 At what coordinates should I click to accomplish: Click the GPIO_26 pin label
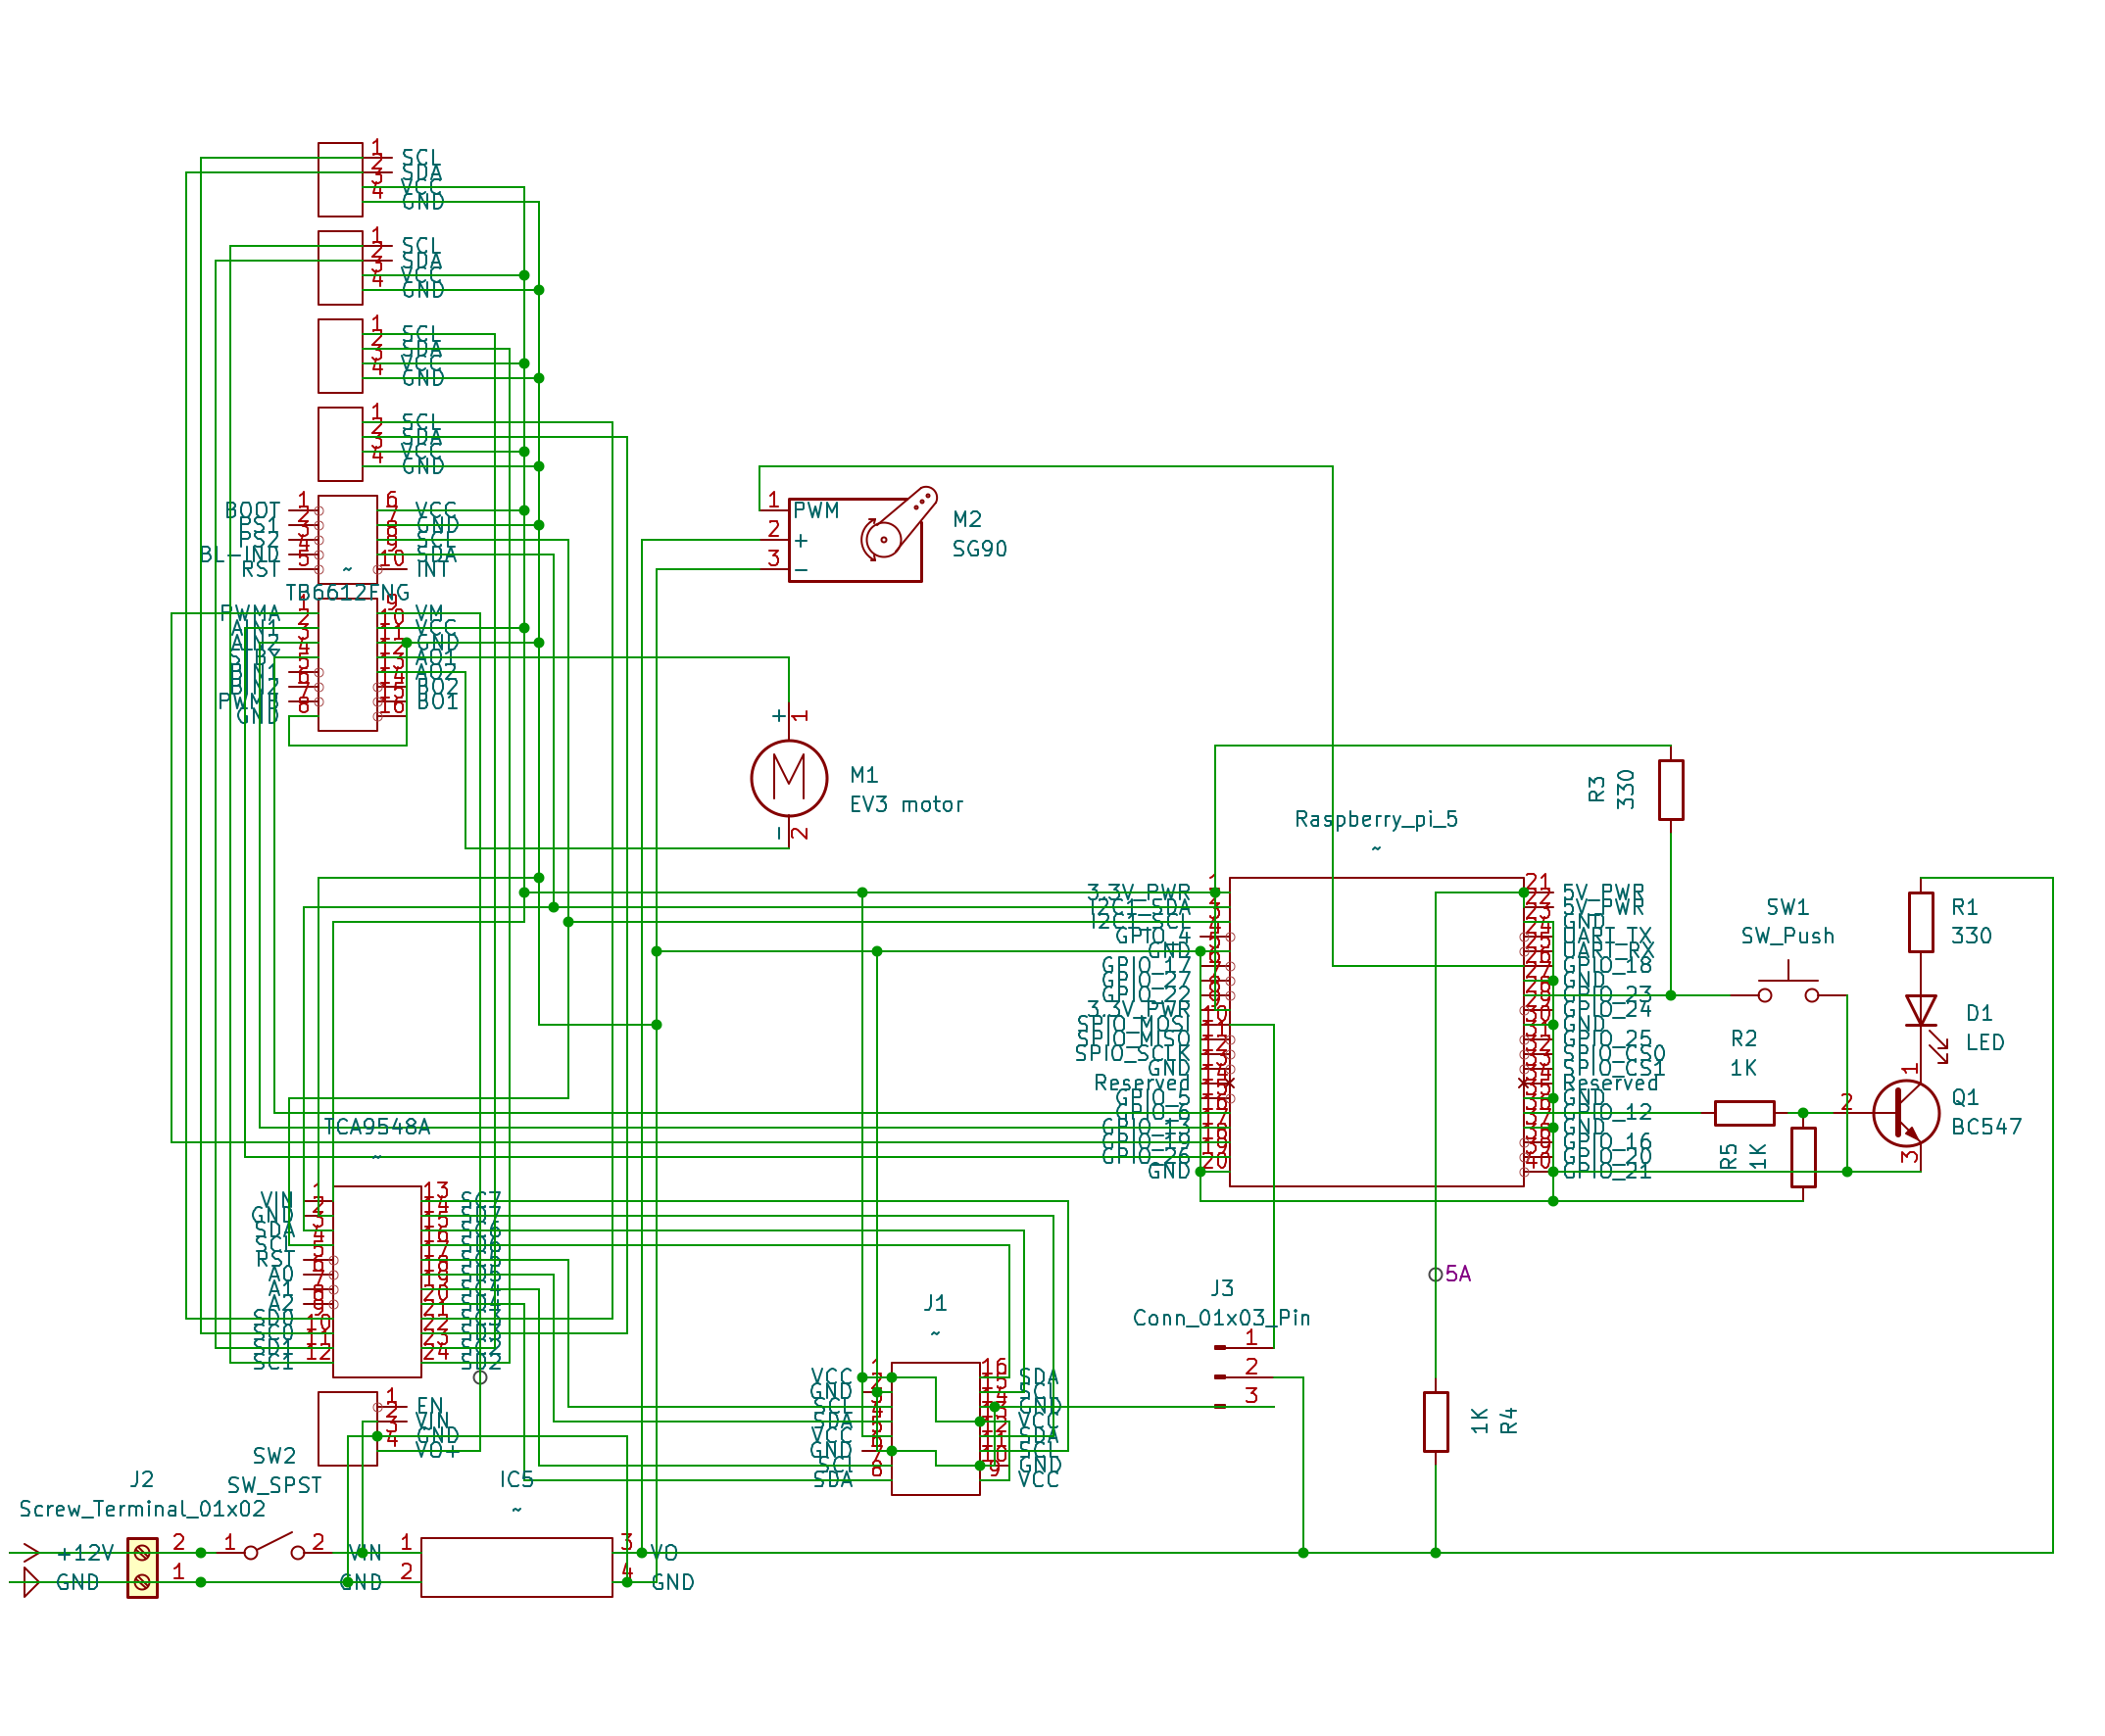[x=1146, y=1156]
